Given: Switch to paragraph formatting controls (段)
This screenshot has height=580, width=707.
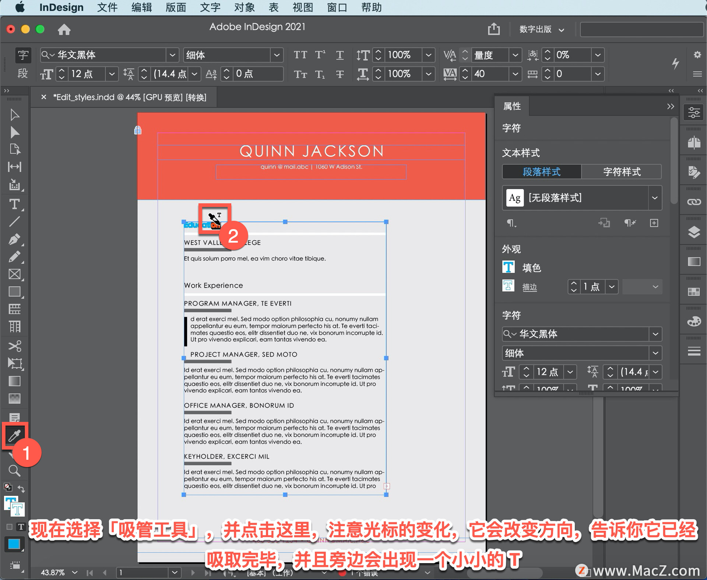Looking at the screenshot, I should 23,74.
